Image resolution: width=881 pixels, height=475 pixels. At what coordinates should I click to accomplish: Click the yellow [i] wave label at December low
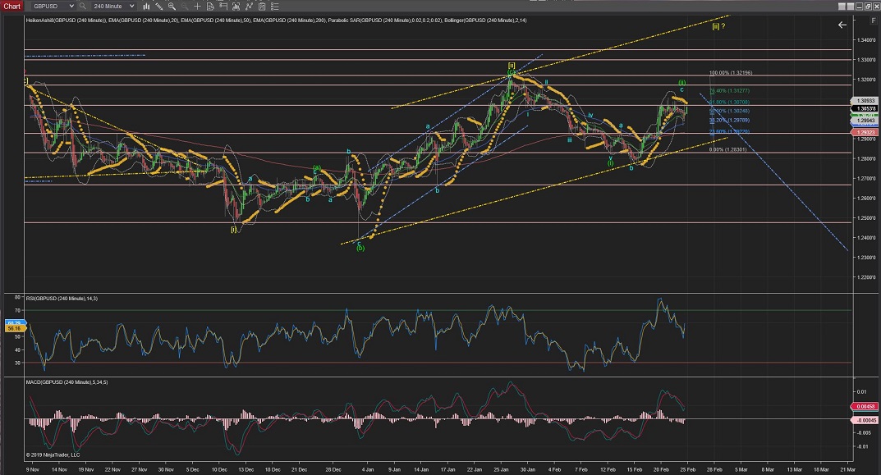(x=234, y=229)
